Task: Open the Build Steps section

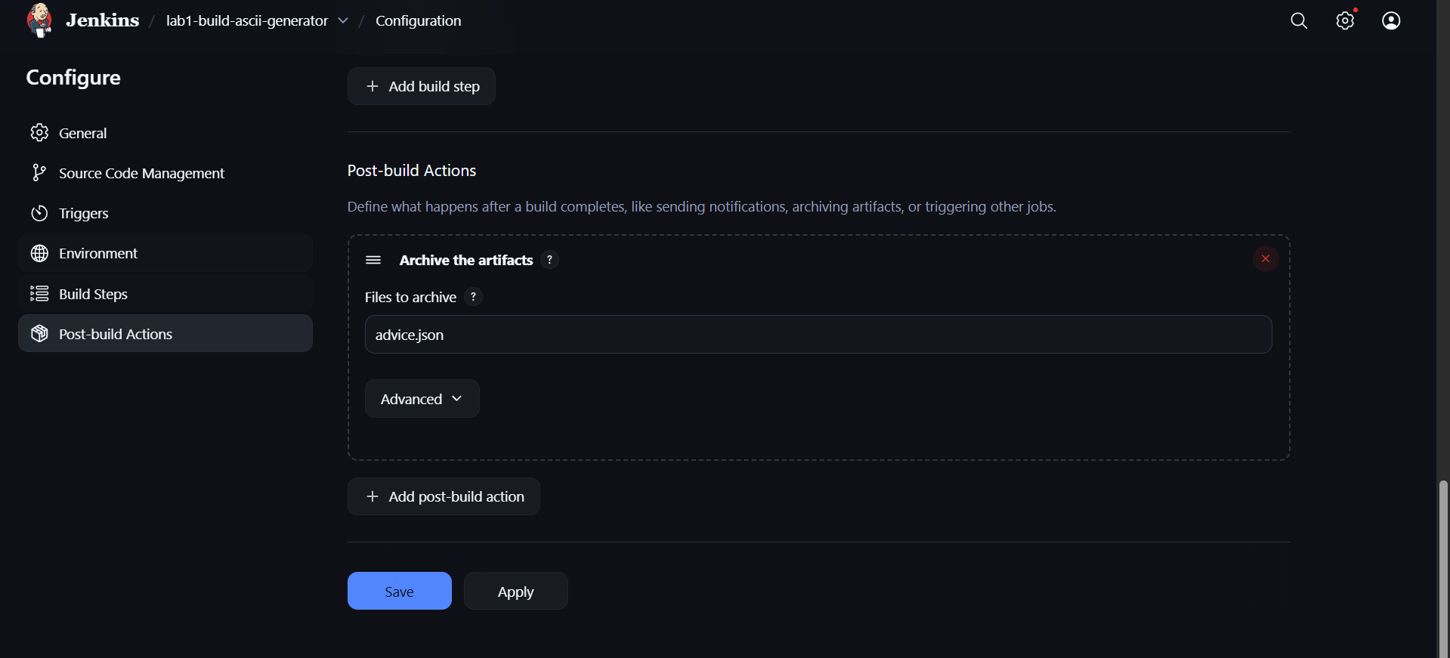Action: [93, 294]
